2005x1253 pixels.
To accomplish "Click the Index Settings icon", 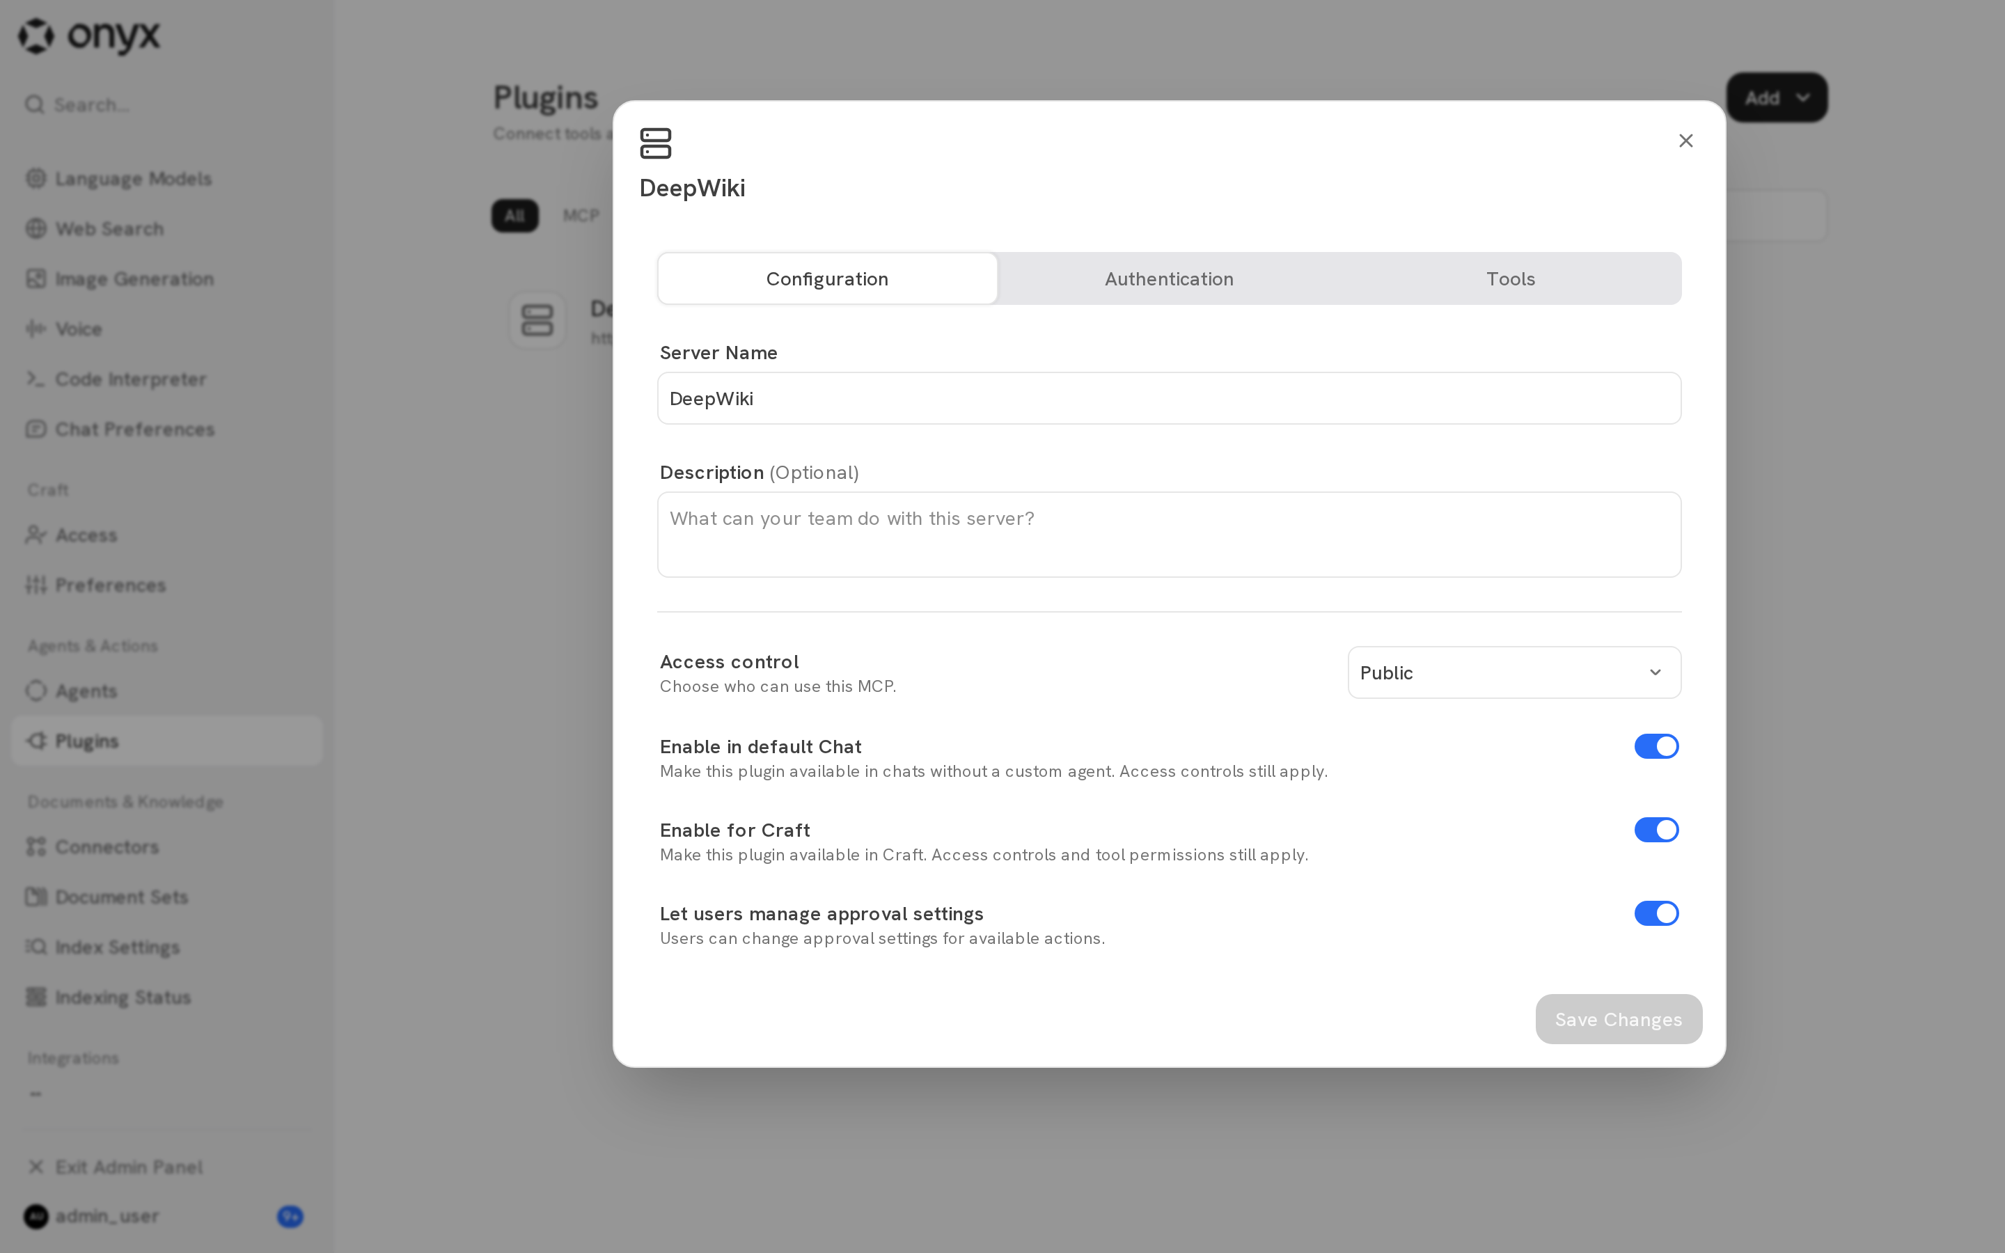I will tap(36, 947).
